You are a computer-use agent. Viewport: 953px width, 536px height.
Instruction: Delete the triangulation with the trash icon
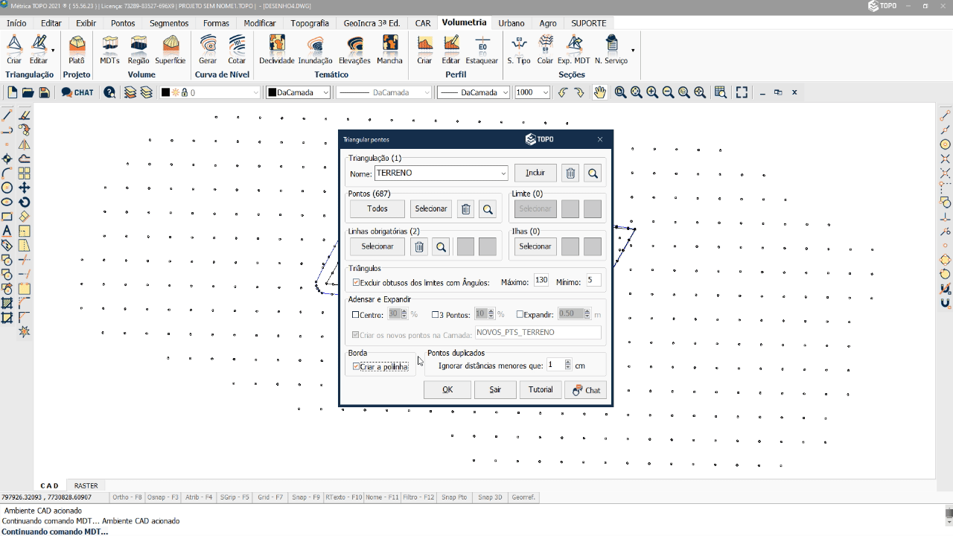pyautogui.click(x=570, y=173)
